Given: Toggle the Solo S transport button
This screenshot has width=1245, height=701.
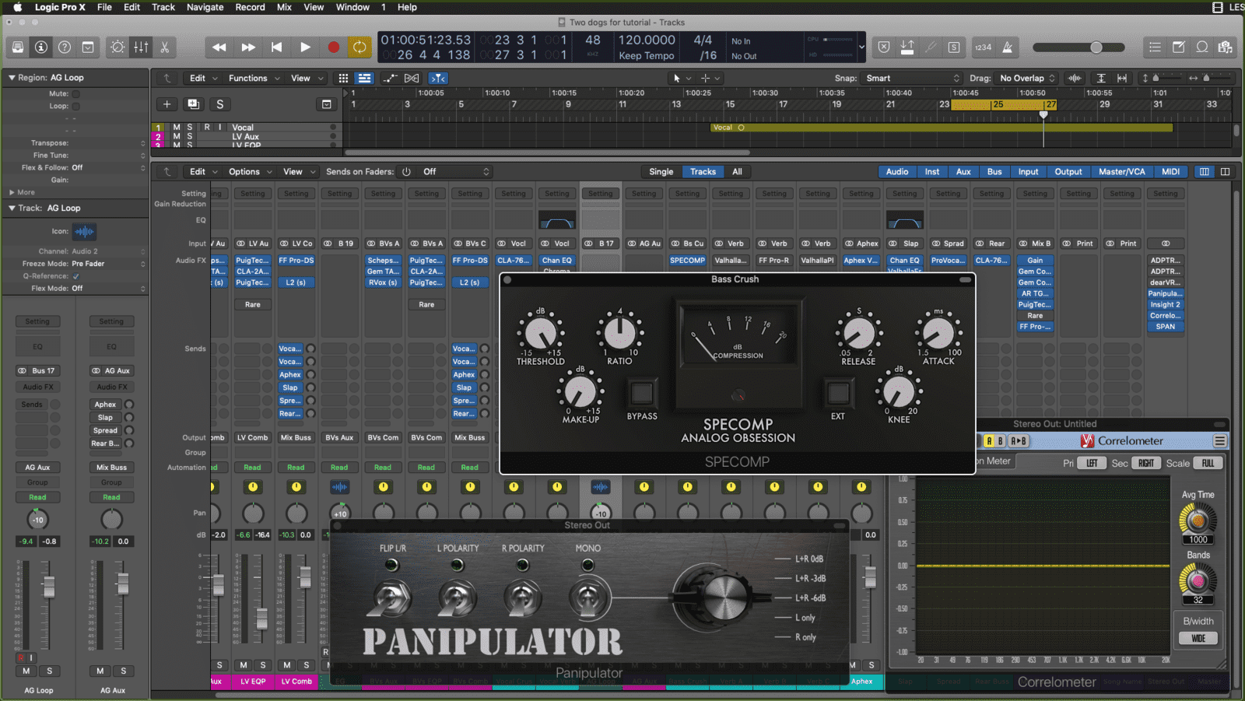Looking at the screenshot, I should click(954, 47).
